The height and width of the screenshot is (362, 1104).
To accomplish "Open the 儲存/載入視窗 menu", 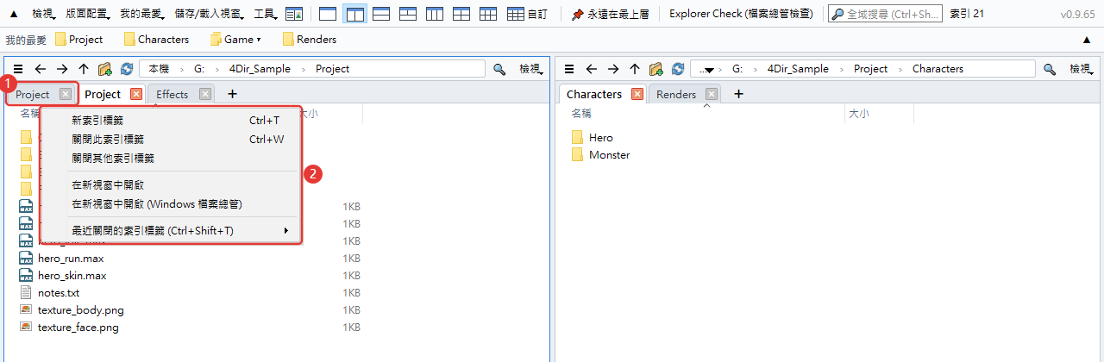I will pos(211,14).
